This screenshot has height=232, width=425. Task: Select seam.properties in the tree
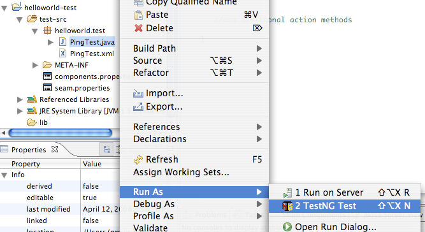pyautogui.click(x=82, y=88)
